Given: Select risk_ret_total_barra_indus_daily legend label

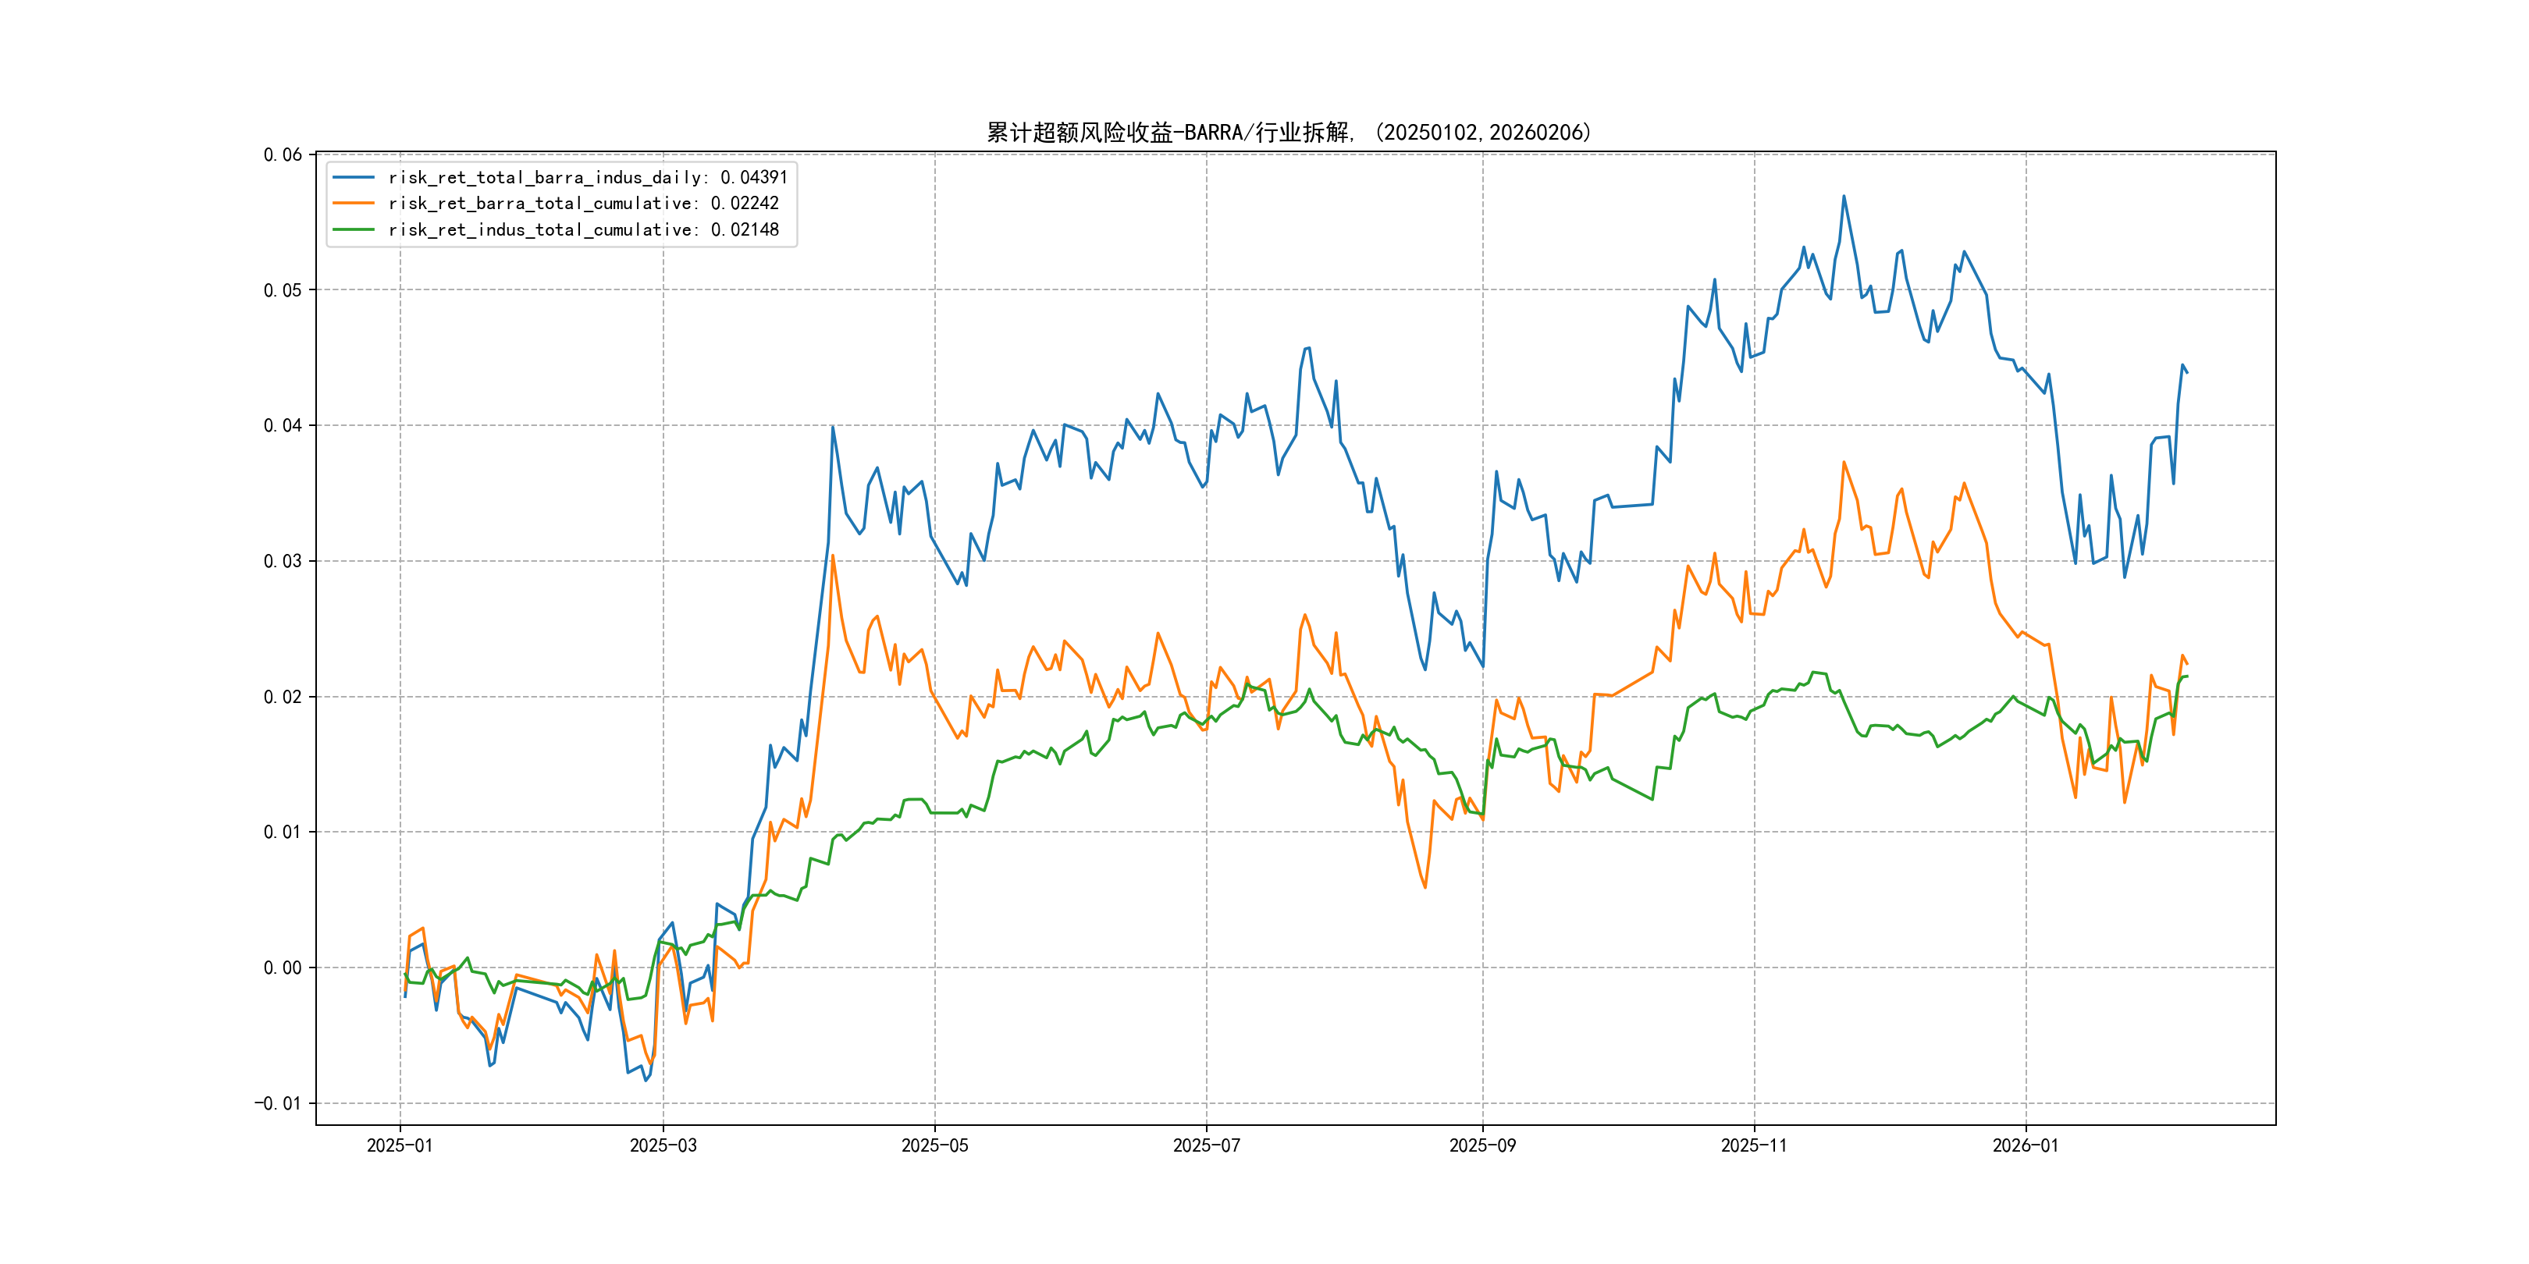Looking at the screenshot, I should [587, 178].
